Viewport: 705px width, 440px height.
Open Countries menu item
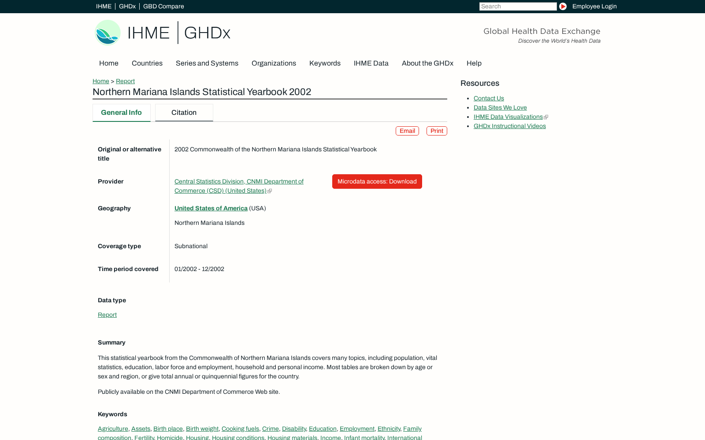(x=147, y=63)
